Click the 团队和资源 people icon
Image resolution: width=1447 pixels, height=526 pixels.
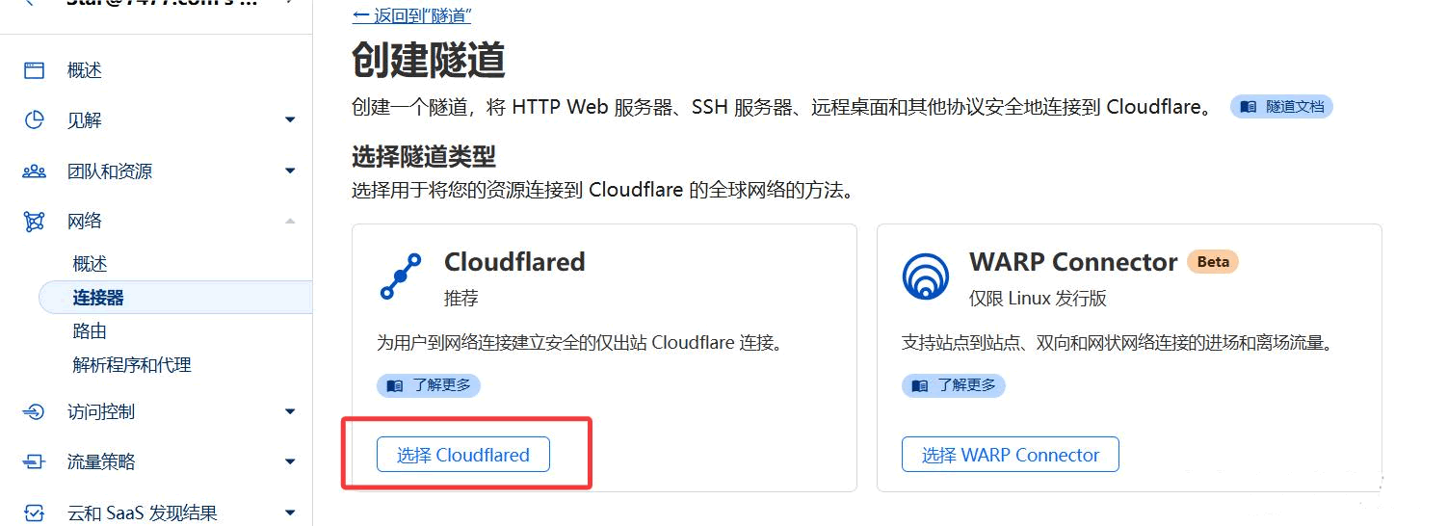point(34,171)
